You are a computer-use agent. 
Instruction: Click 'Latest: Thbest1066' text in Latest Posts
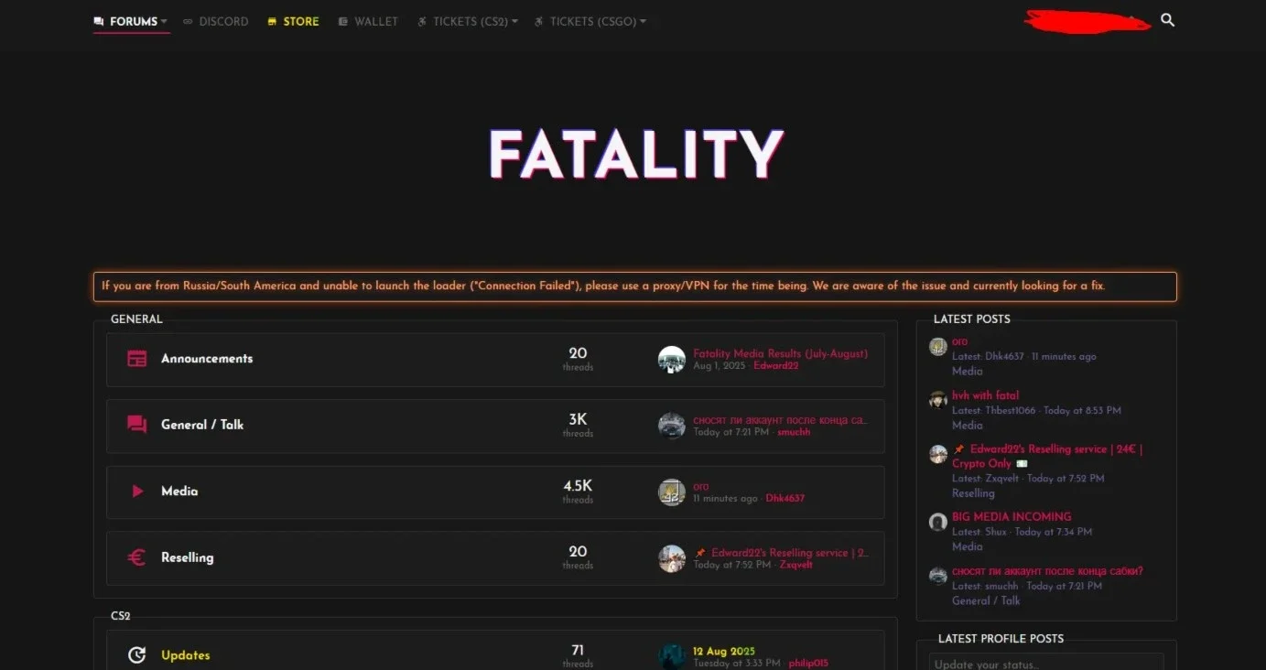point(994,410)
